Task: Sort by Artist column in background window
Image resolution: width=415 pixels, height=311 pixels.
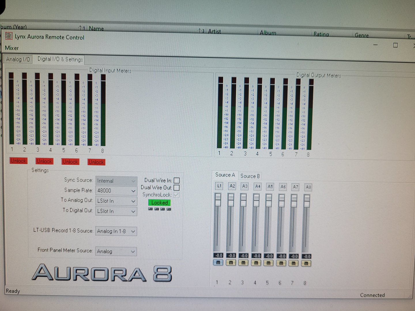Action: 214,31
